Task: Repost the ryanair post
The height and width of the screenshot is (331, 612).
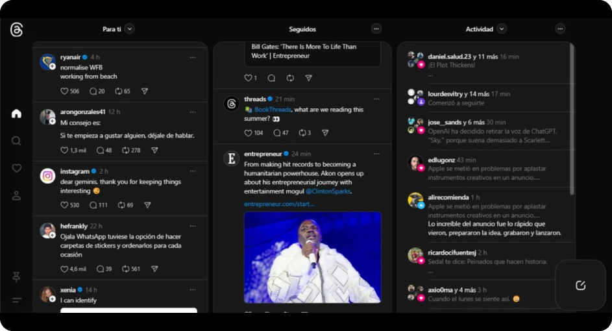Action: pos(118,91)
